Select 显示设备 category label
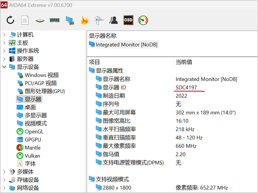The image size is (258, 193). click(x=28, y=67)
